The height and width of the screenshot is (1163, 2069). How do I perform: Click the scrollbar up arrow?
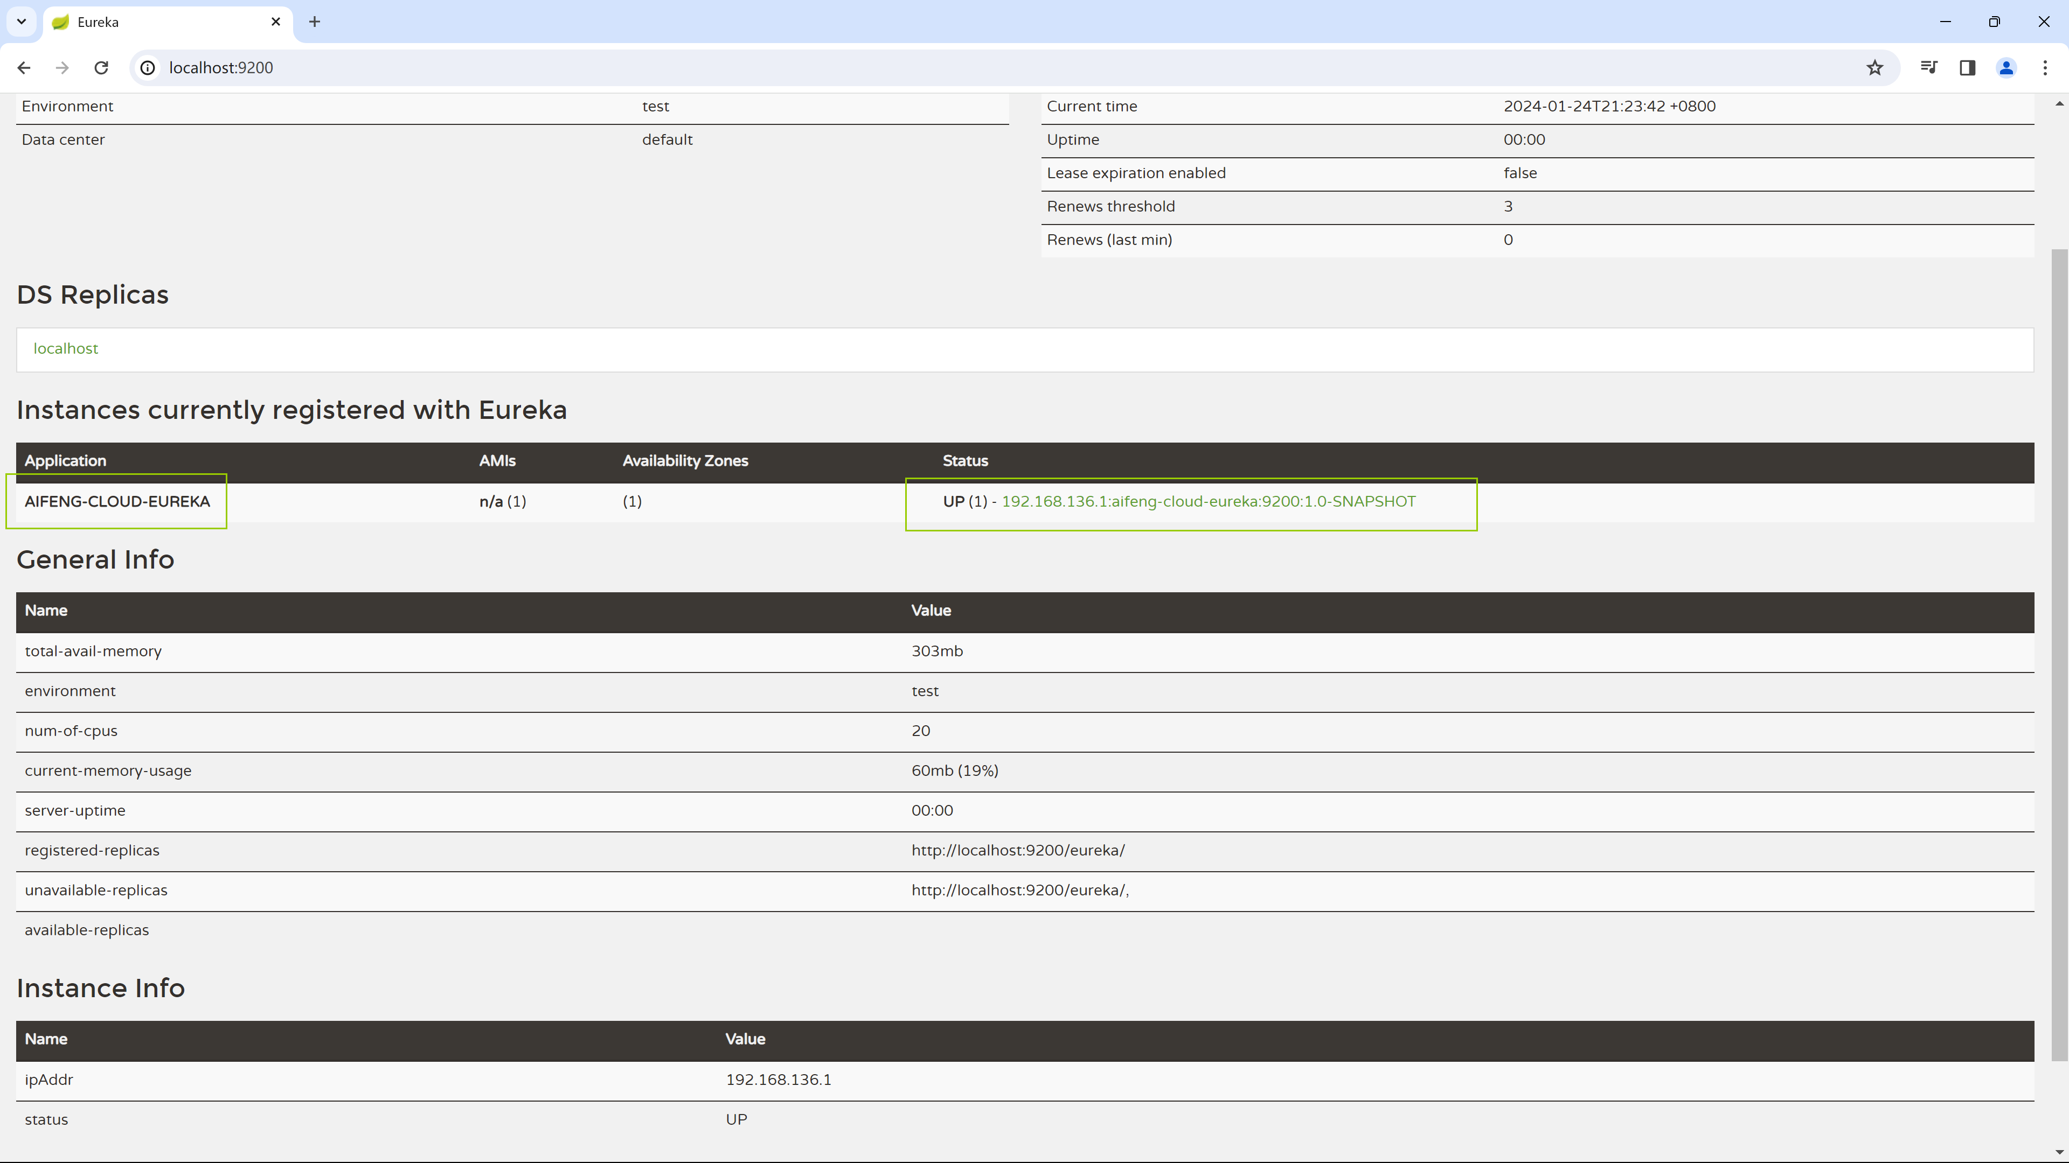coord(2059,103)
